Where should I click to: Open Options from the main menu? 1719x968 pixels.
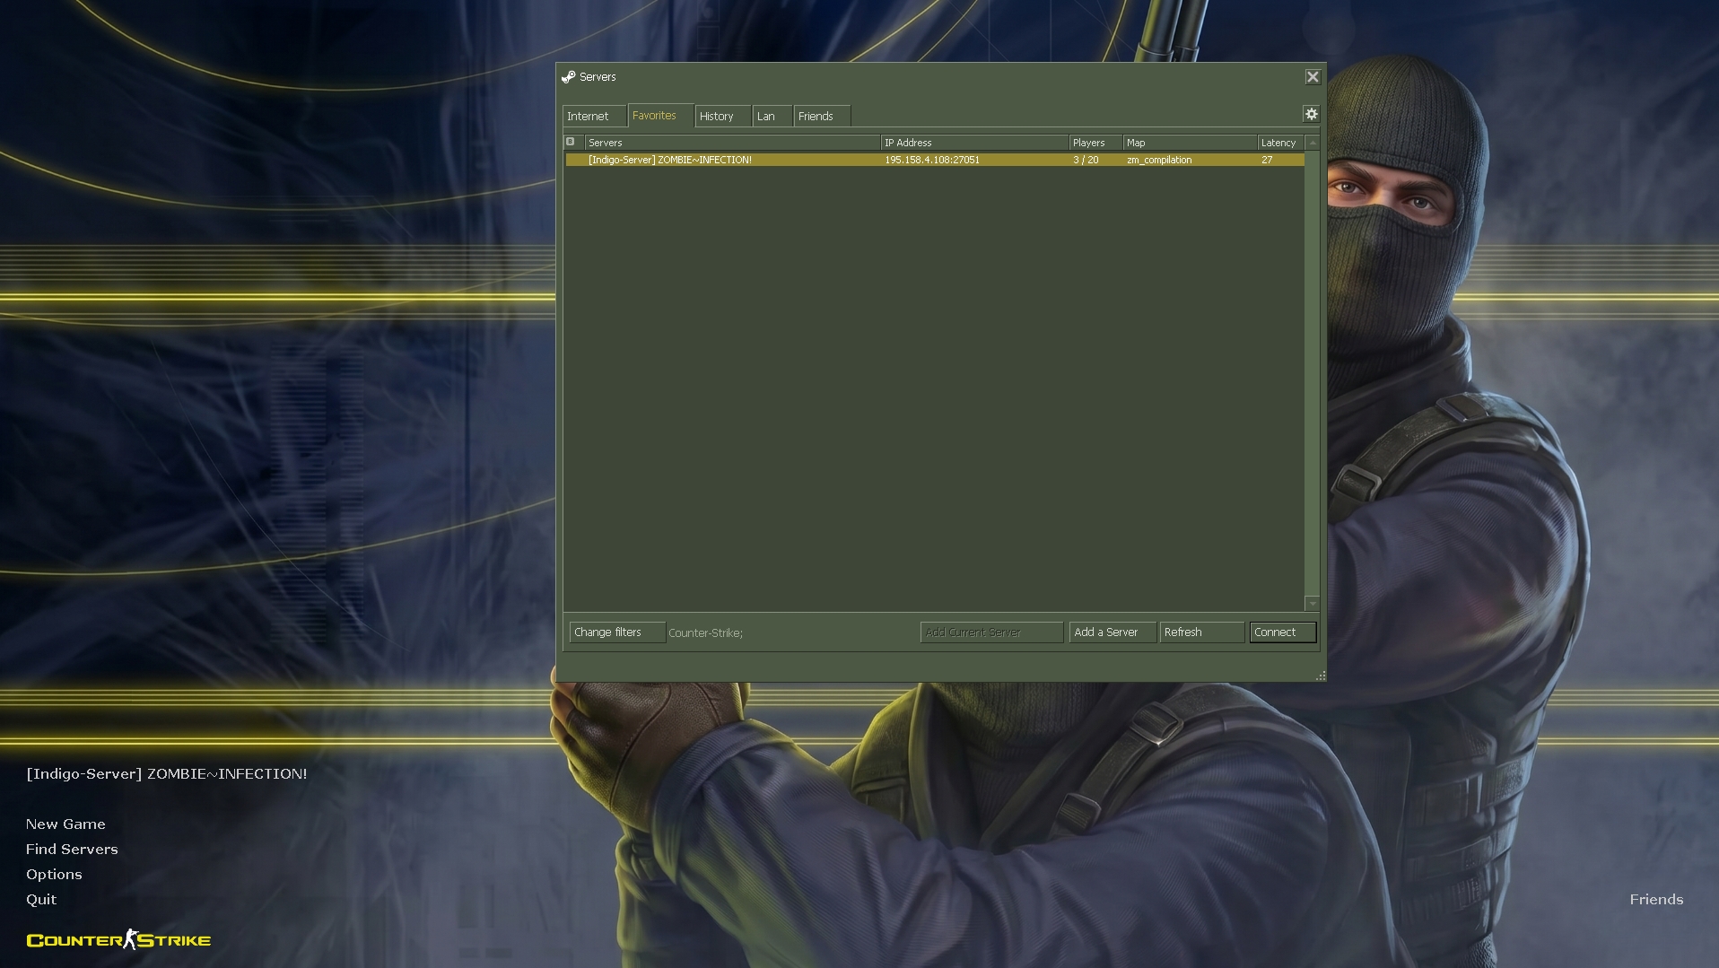[x=54, y=874]
